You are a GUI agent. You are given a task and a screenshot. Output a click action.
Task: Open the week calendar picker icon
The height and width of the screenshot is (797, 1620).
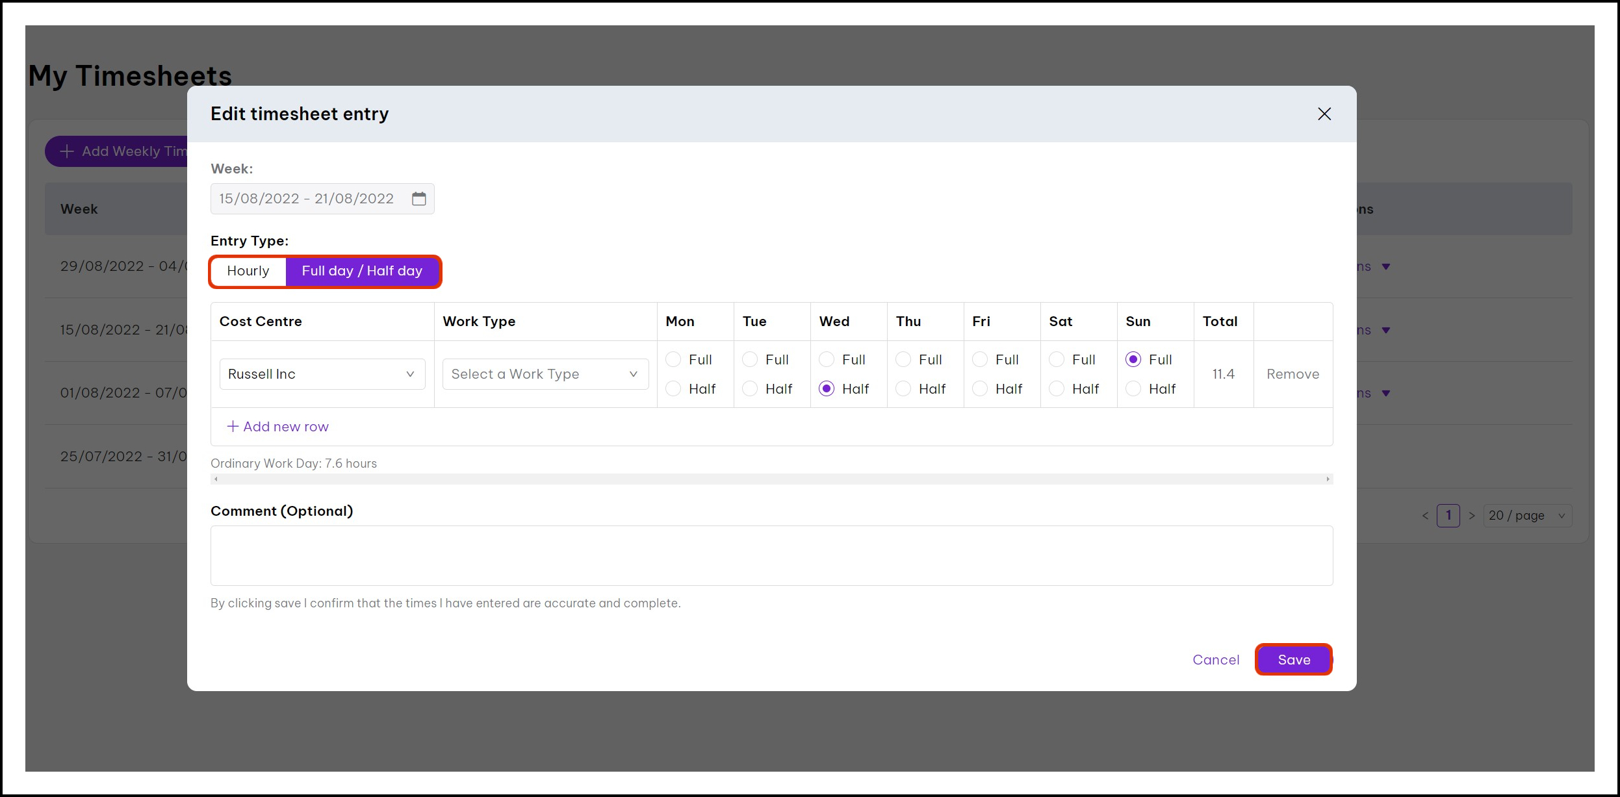point(418,199)
